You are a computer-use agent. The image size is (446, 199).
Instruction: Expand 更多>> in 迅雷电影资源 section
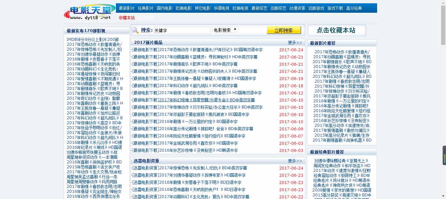(x=295, y=161)
